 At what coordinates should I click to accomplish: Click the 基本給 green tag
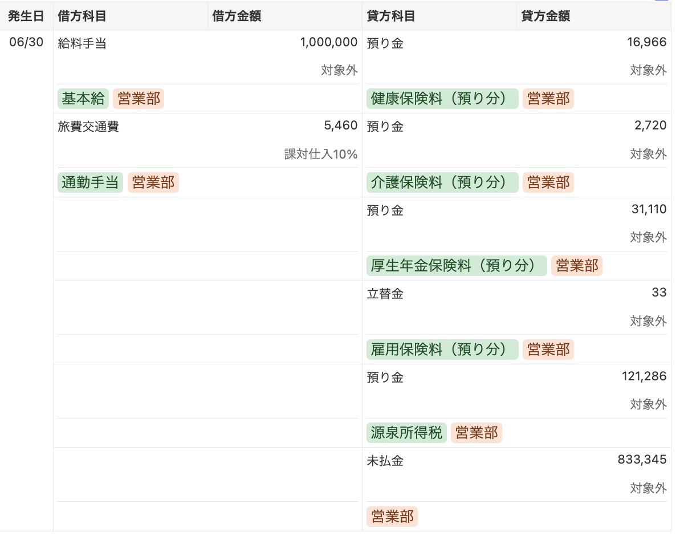(83, 99)
